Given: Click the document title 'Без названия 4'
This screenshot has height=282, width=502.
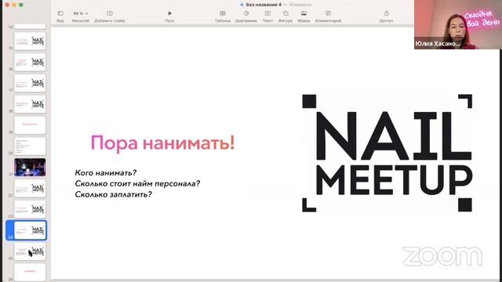Looking at the screenshot, I should (264, 5).
